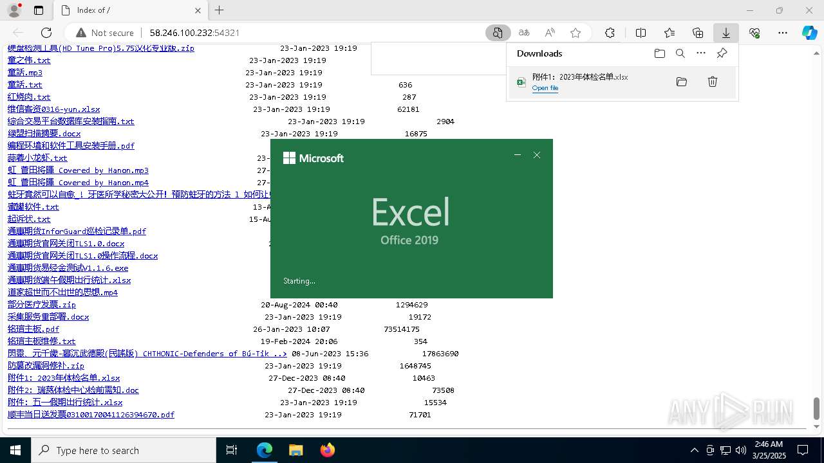Click the address bar URL
Screen dimensions: 824x463
pos(195,33)
